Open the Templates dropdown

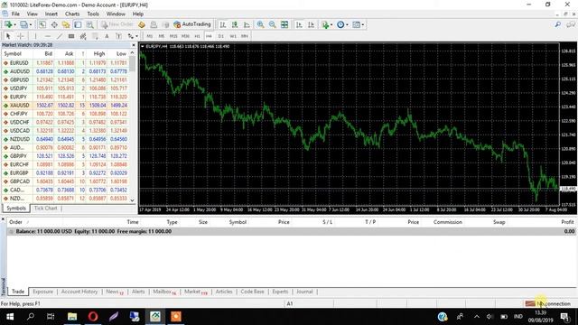point(358,24)
